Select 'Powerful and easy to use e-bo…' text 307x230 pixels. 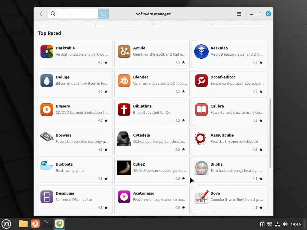coord(237,113)
